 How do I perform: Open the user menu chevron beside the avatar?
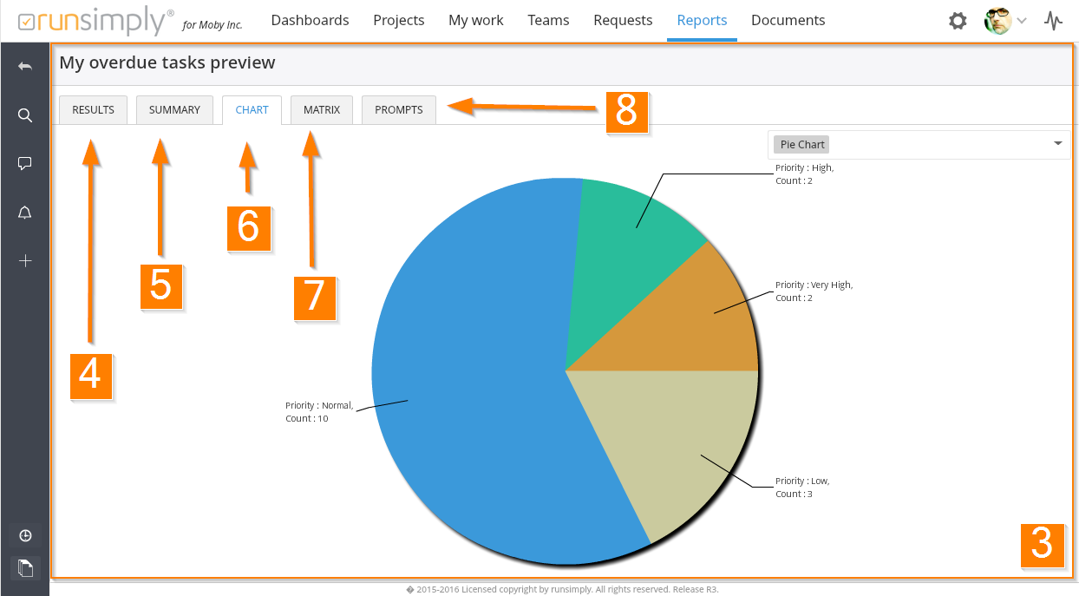coord(1022,21)
